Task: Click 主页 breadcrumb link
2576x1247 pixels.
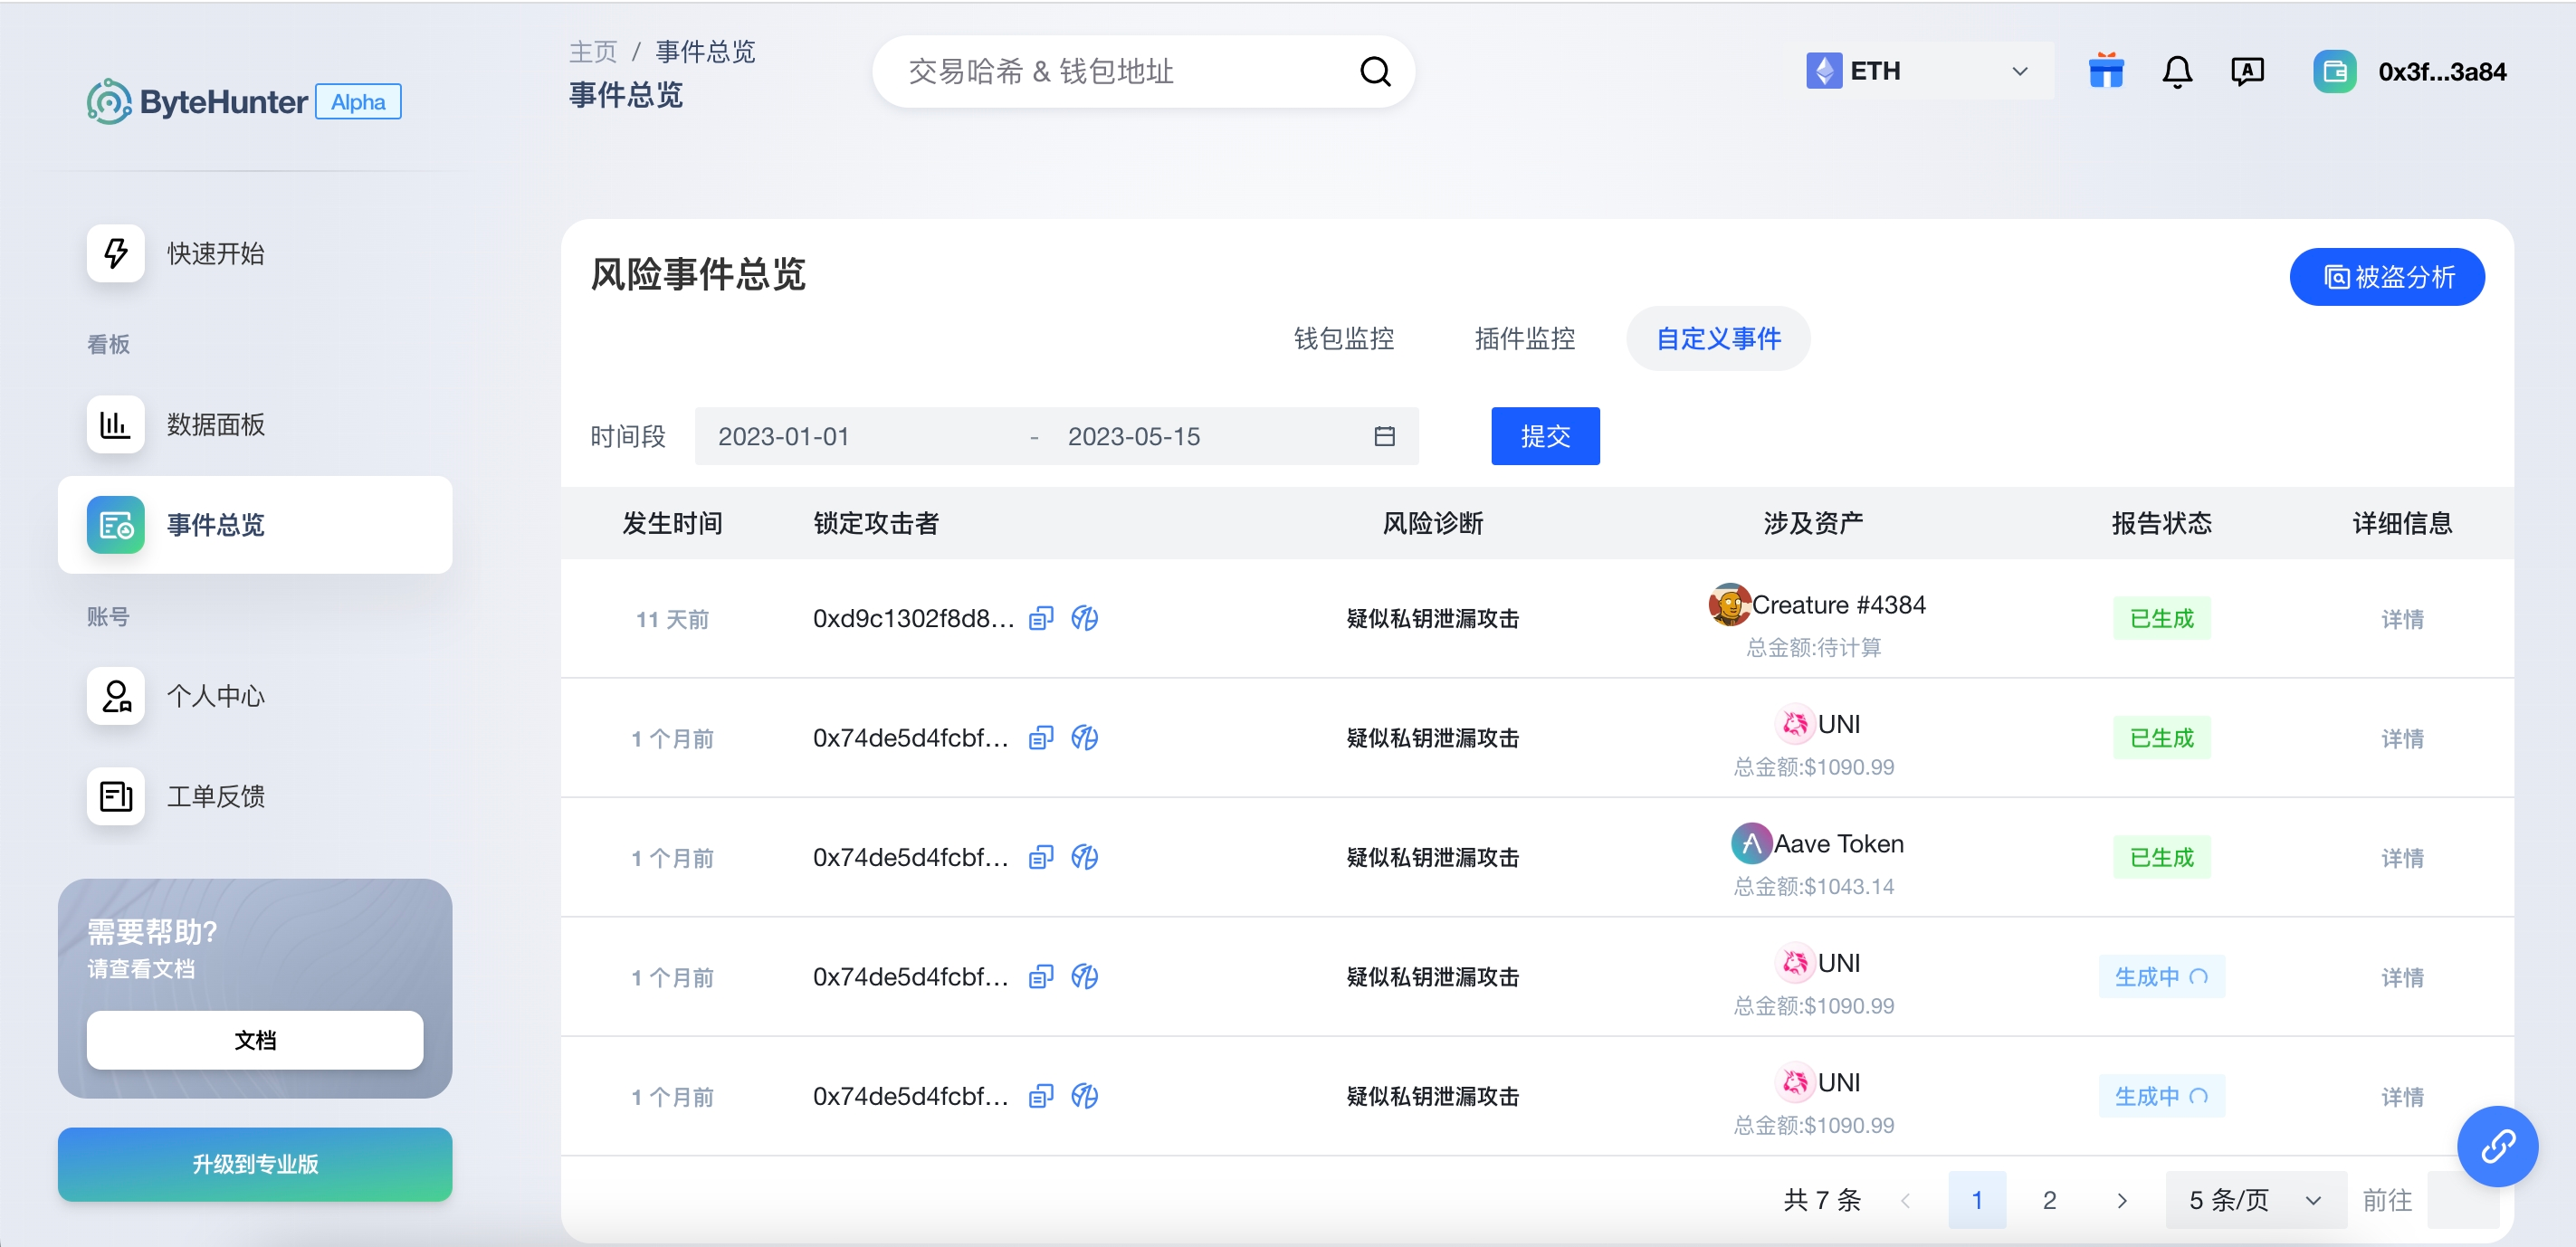Action: (x=593, y=51)
